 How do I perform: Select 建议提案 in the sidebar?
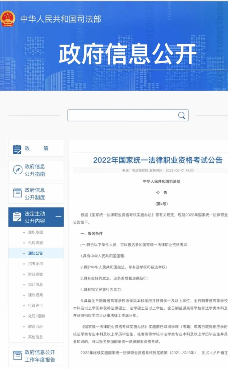(35, 295)
